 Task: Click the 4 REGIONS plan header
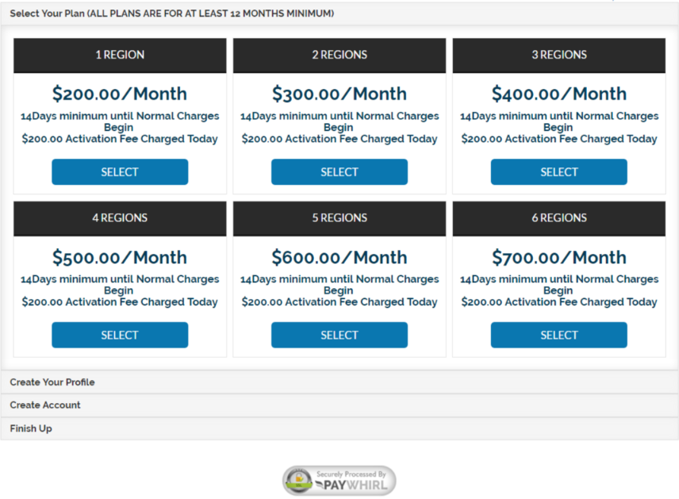(120, 218)
